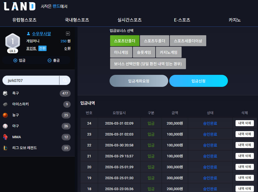
Task: Select the baseball icon for 야구
Action: tap(5, 126)
